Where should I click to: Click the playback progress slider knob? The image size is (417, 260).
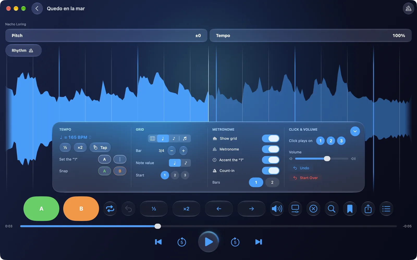158,226
